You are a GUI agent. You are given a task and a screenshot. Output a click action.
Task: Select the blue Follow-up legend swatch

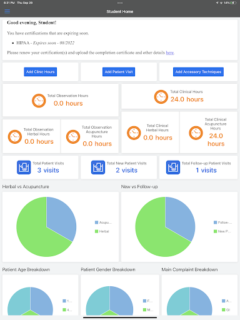point(216,222)
